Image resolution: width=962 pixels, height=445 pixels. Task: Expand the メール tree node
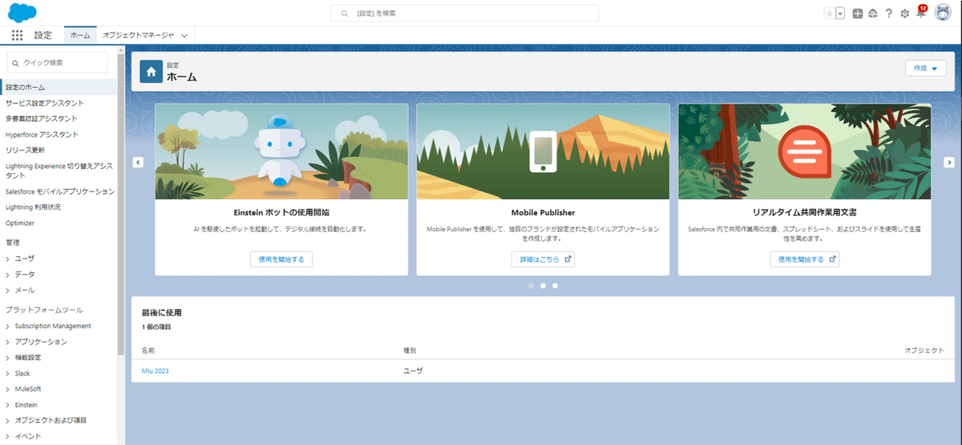[x=8, y=290]
